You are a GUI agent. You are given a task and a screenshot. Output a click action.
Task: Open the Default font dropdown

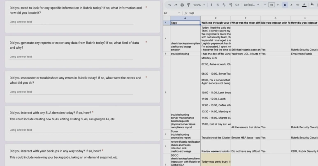251,5
